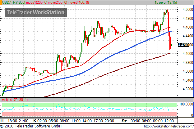Click the RSI 100,0000 scale label
The height and width of the screenshot is (129, 194).
186,104
